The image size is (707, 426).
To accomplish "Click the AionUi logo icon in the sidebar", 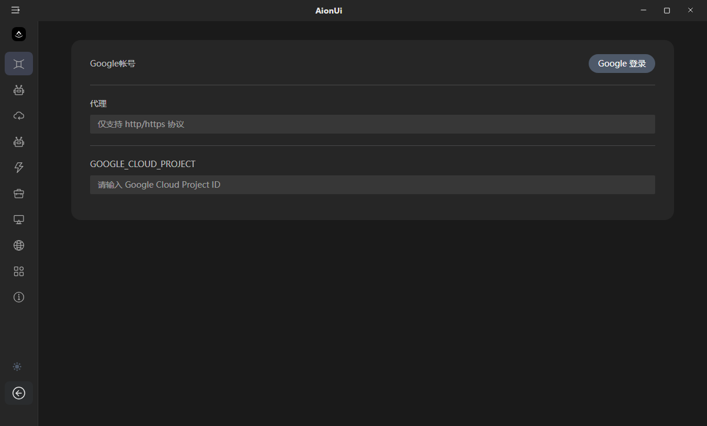I will [19, 34].
